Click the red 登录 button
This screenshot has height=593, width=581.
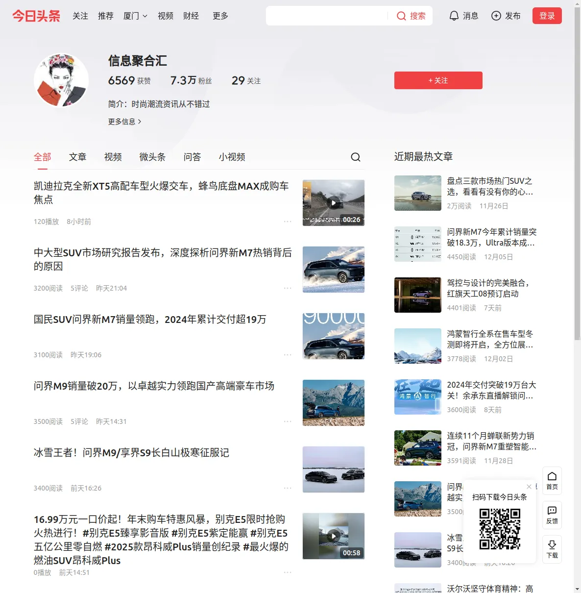(547, 16)
